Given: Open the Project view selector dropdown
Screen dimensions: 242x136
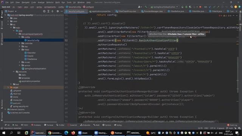Looking at the screenshot, I should (x=11, y=11).
